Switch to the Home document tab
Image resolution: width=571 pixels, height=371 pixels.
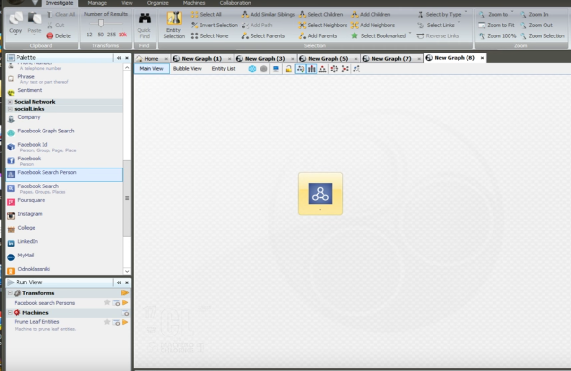[151, 58]
